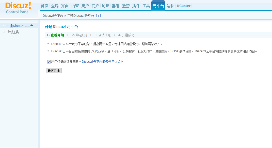
Task: Open the Discuz!云平台服务使用协议 link
Action: 101,62
